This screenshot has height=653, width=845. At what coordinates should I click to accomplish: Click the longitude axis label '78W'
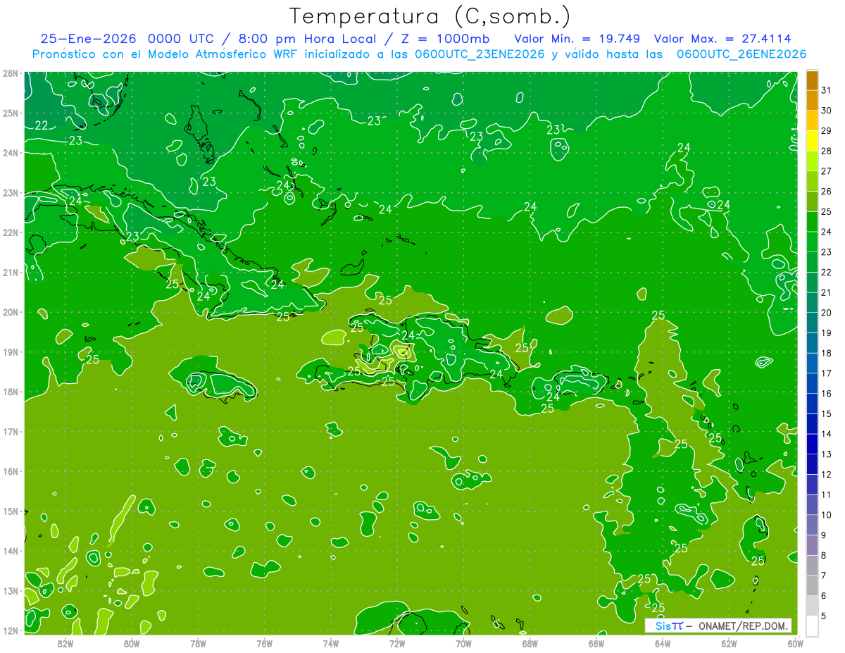tap(198, 643)
